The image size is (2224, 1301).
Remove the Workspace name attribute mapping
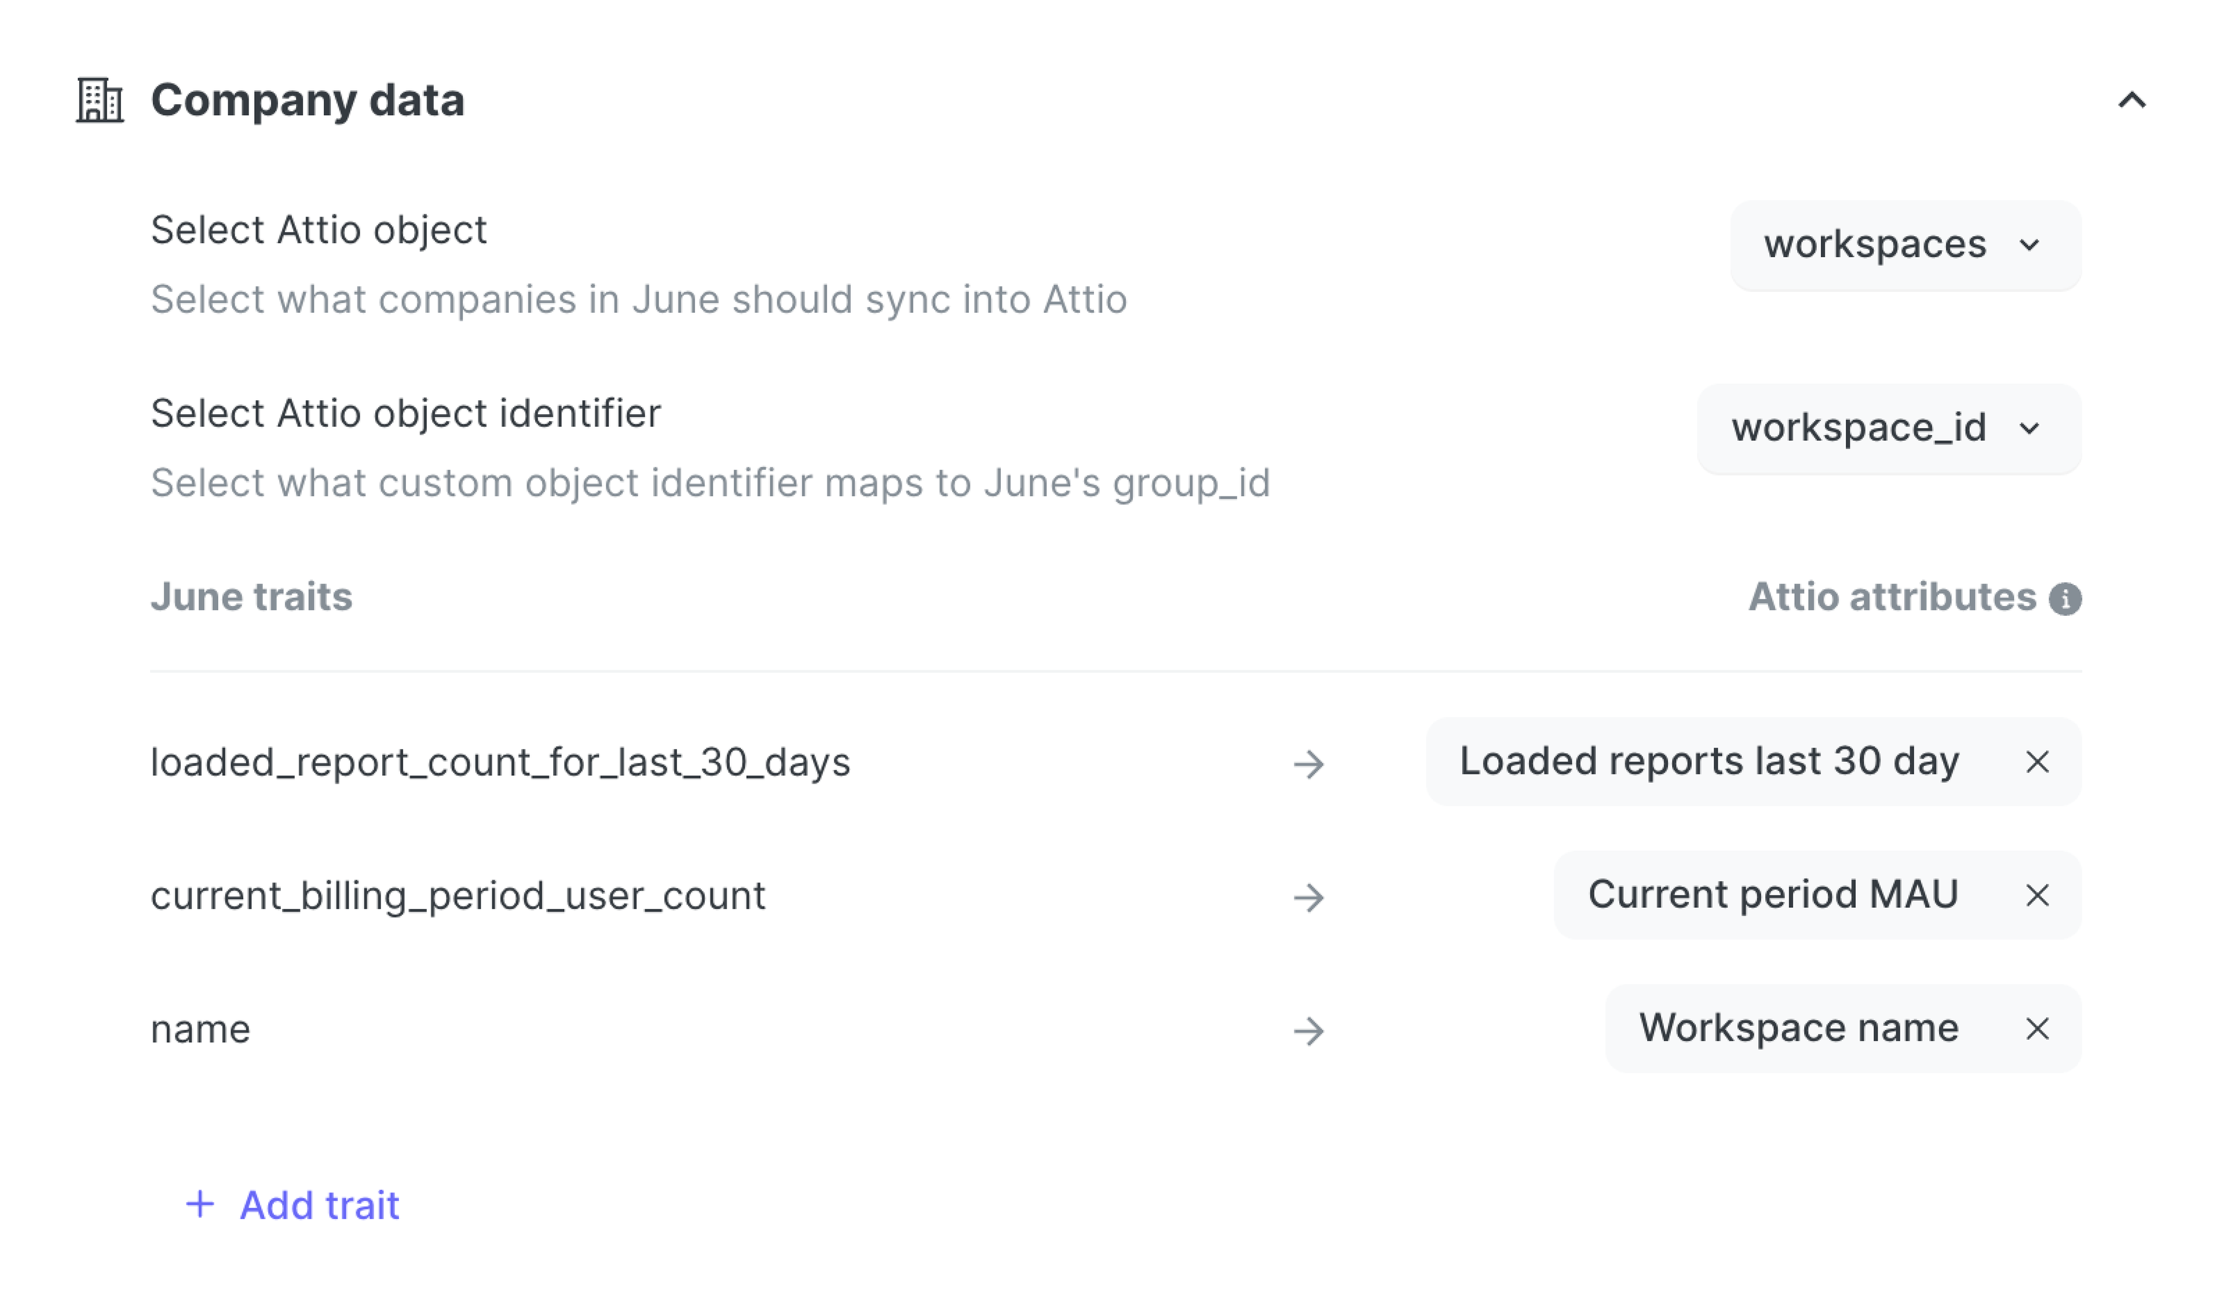point(2036,1028)
